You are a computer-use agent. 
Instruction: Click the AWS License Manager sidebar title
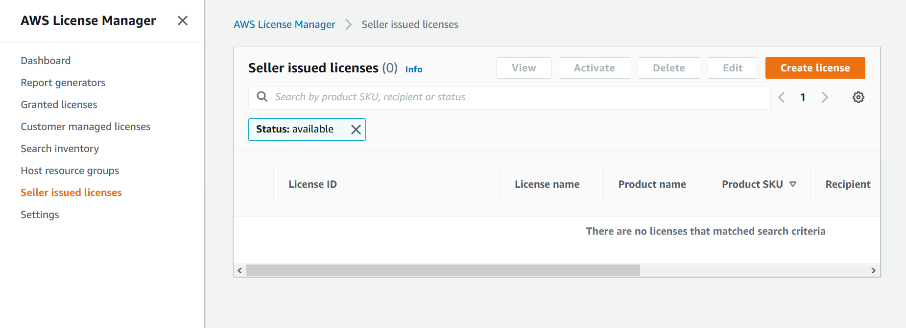(88, 21)
